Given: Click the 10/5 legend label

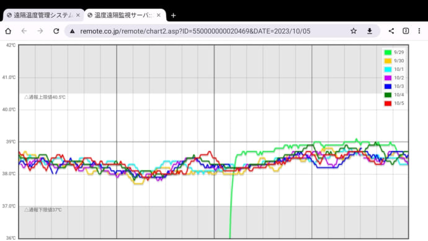Looking at the screenshot, I should click(x=399, y=103).
